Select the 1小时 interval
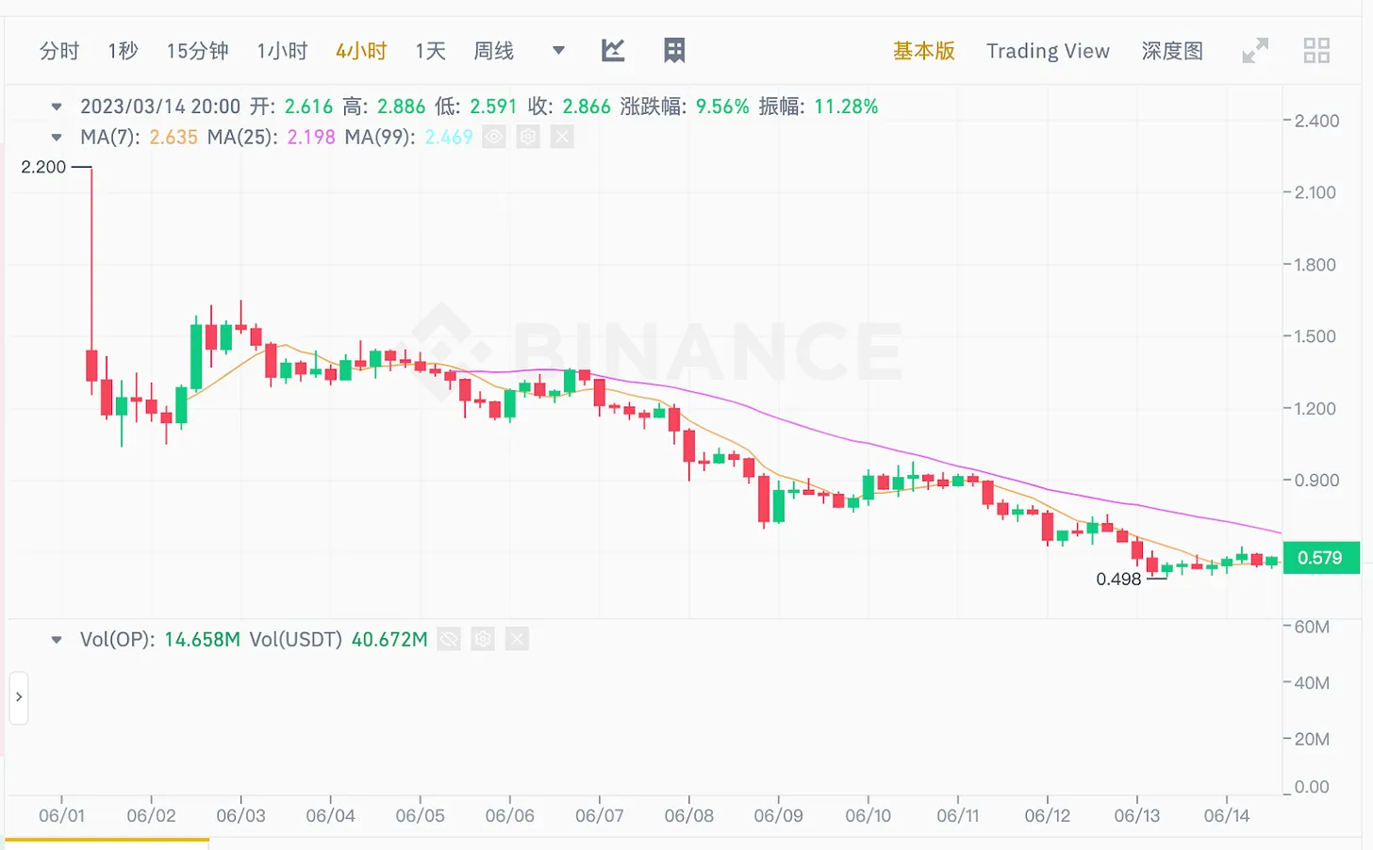This screenshot has width=1373, height=850. 282,51
